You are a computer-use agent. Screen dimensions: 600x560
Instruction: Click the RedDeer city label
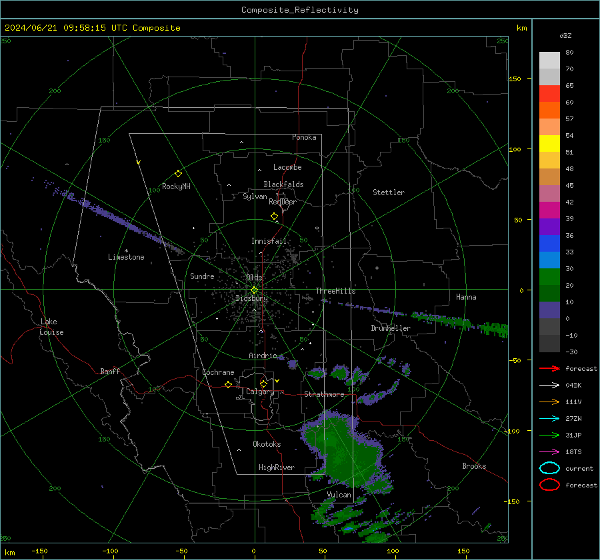point(283,202)
